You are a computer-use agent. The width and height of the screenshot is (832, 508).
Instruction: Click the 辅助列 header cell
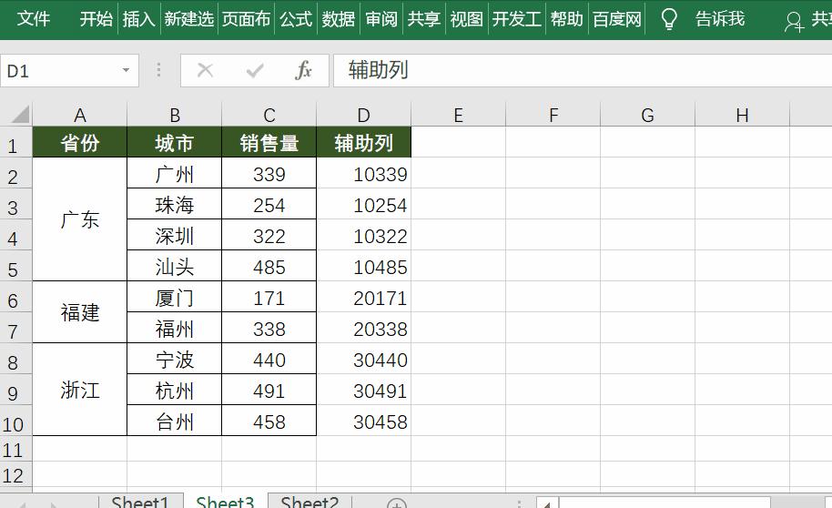[363, 142]
